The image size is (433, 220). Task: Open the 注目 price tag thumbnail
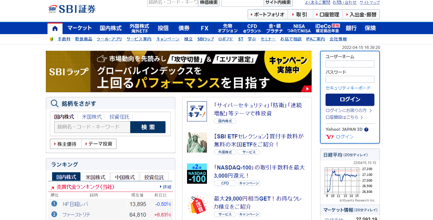click(197, 205)
